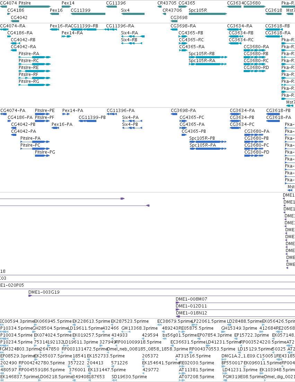Click protein label Pex16-PA
The image size is (295, 382).
(62, 124)
